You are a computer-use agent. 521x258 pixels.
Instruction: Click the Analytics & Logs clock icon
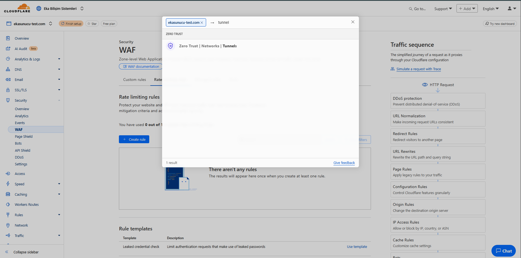coord(8,59)
